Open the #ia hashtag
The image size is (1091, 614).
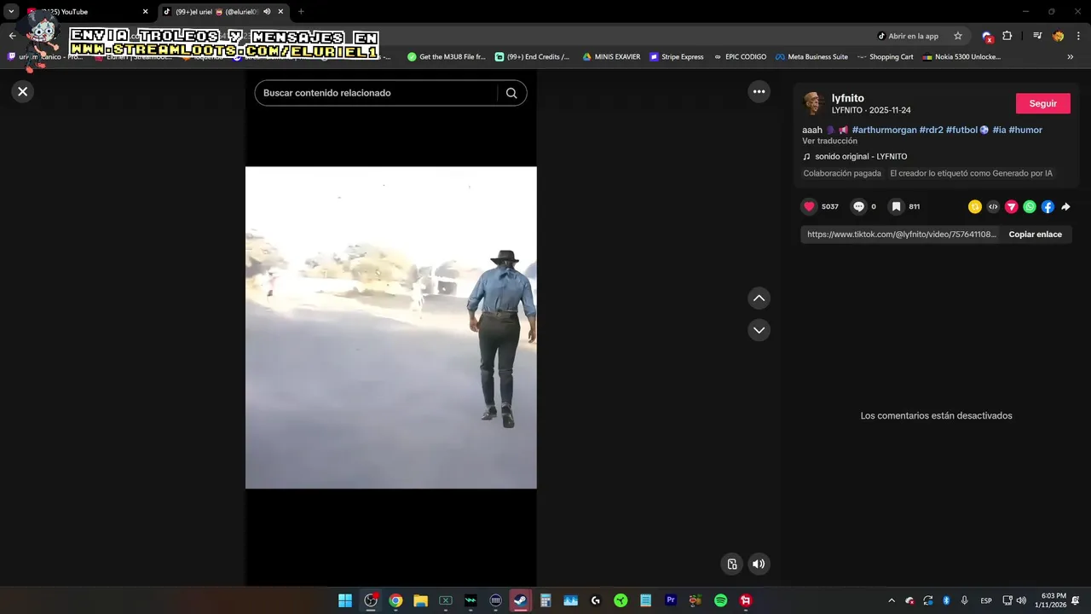coord(999,130)
